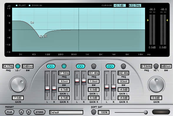173x116 pixels.
Task: Click the 12dB/oct LO bandwidth selector
Action: tap(28, 66)
